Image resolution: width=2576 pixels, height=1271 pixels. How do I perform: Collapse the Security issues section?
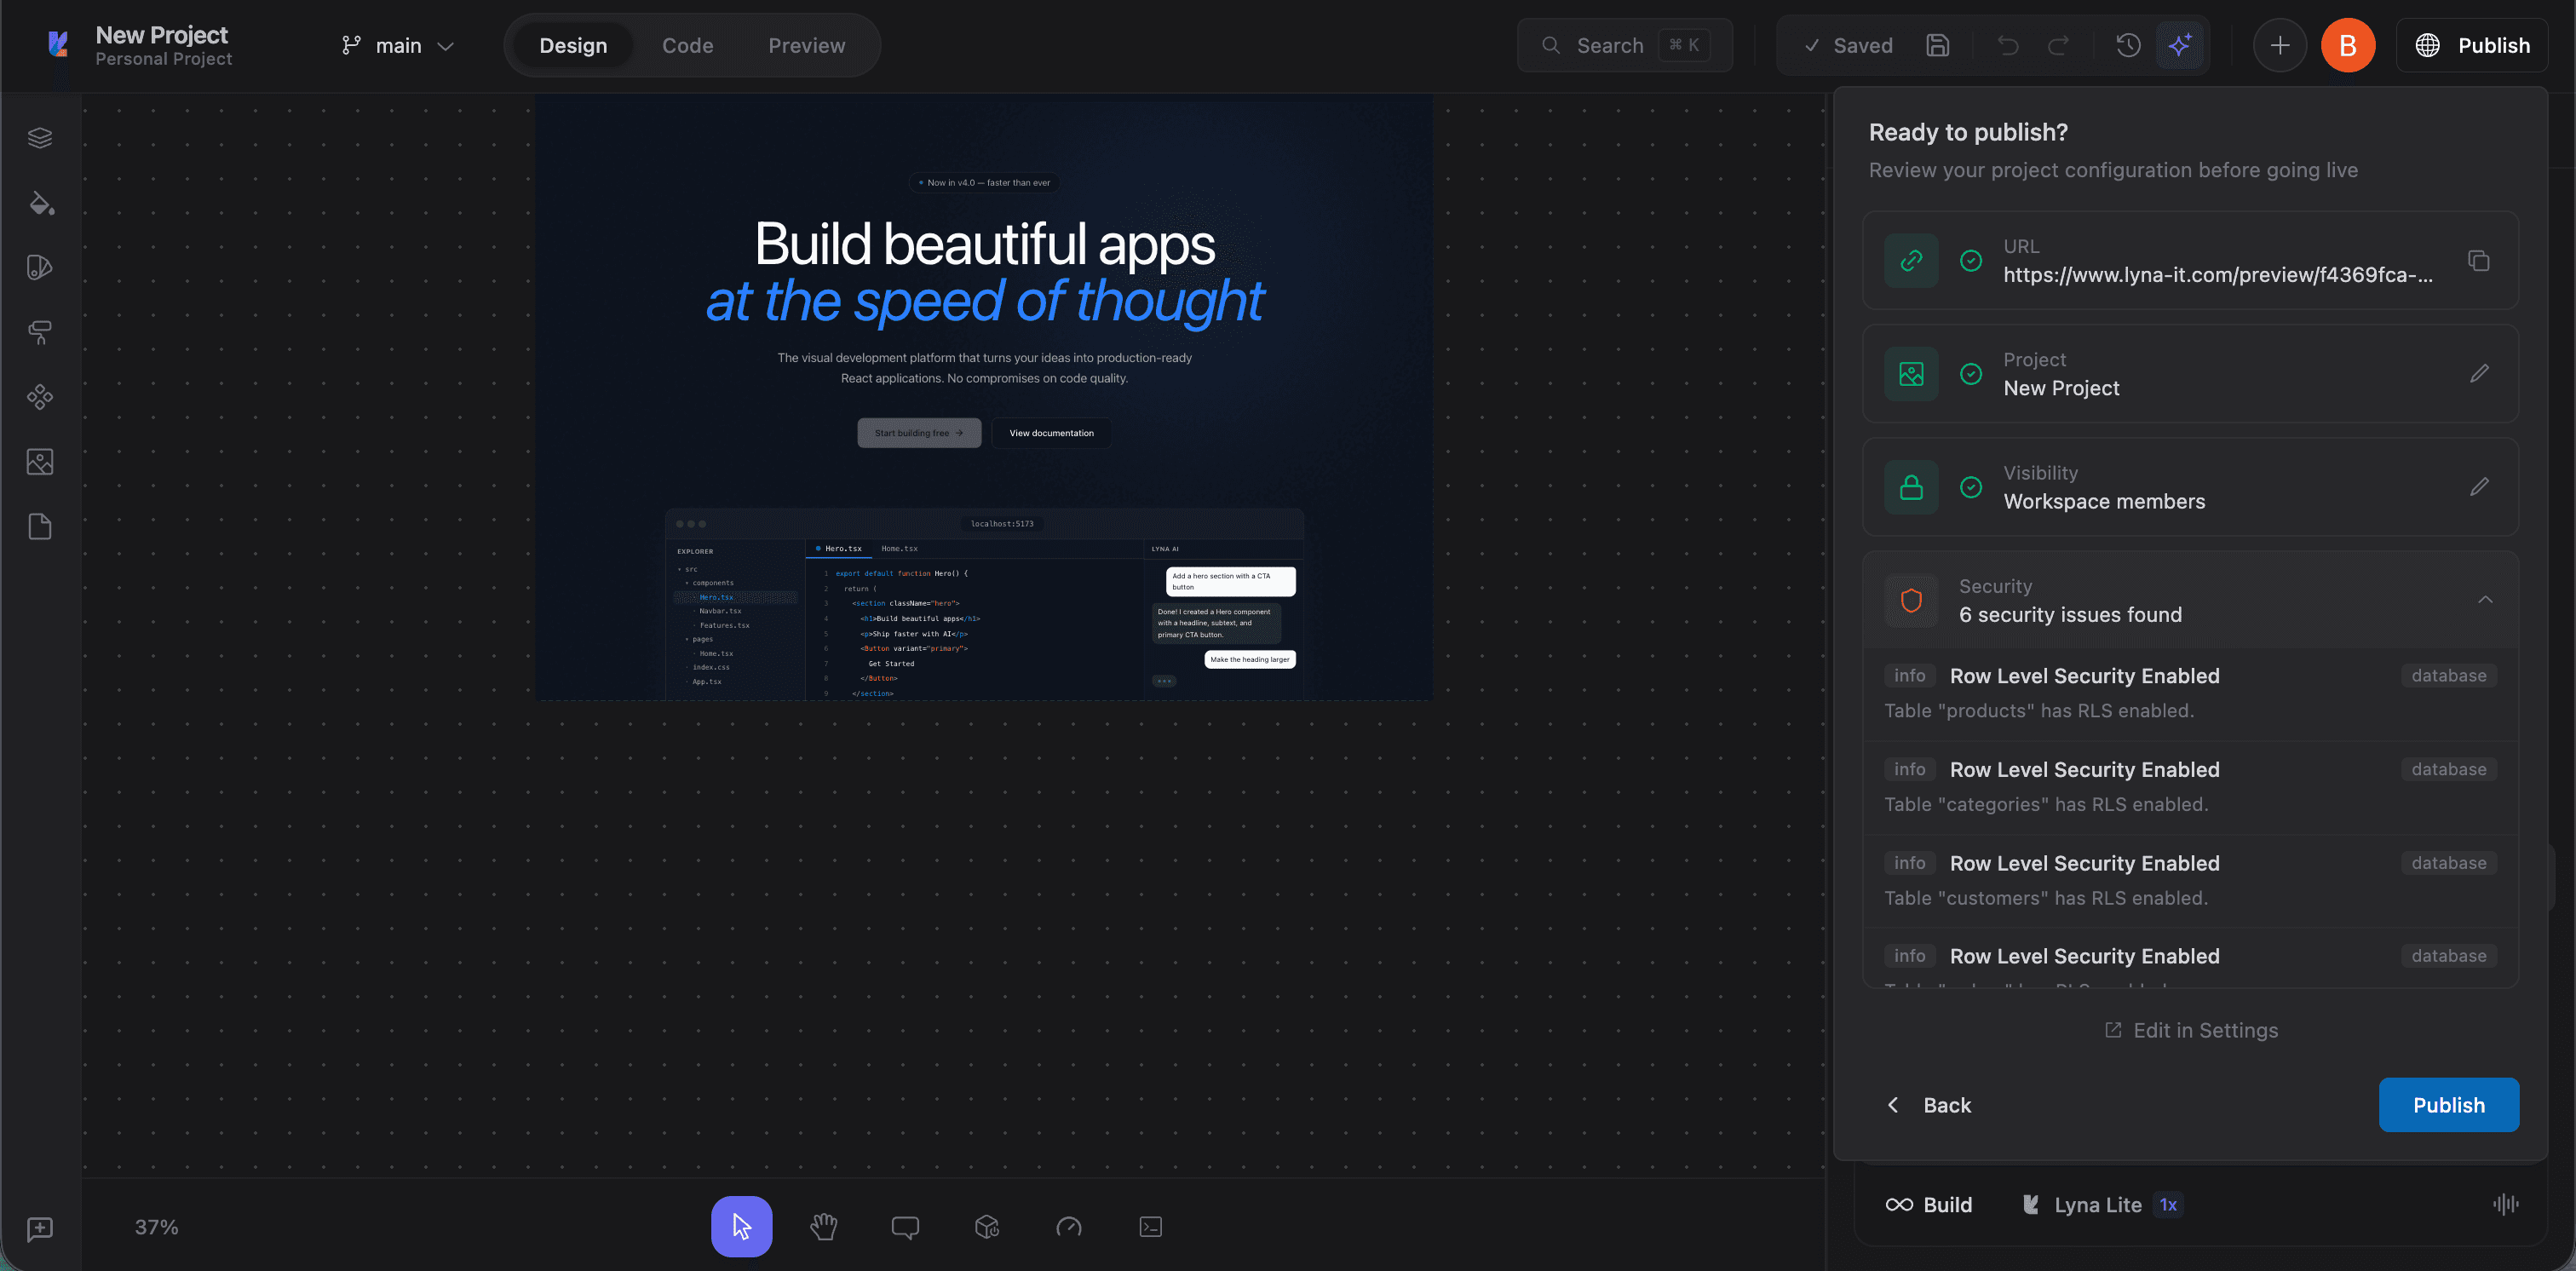(2486, 599)
